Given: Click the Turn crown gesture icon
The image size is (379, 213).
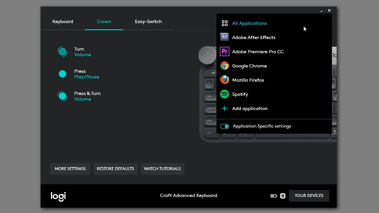Looking at the screenshot, I should (x=62, y=52).
